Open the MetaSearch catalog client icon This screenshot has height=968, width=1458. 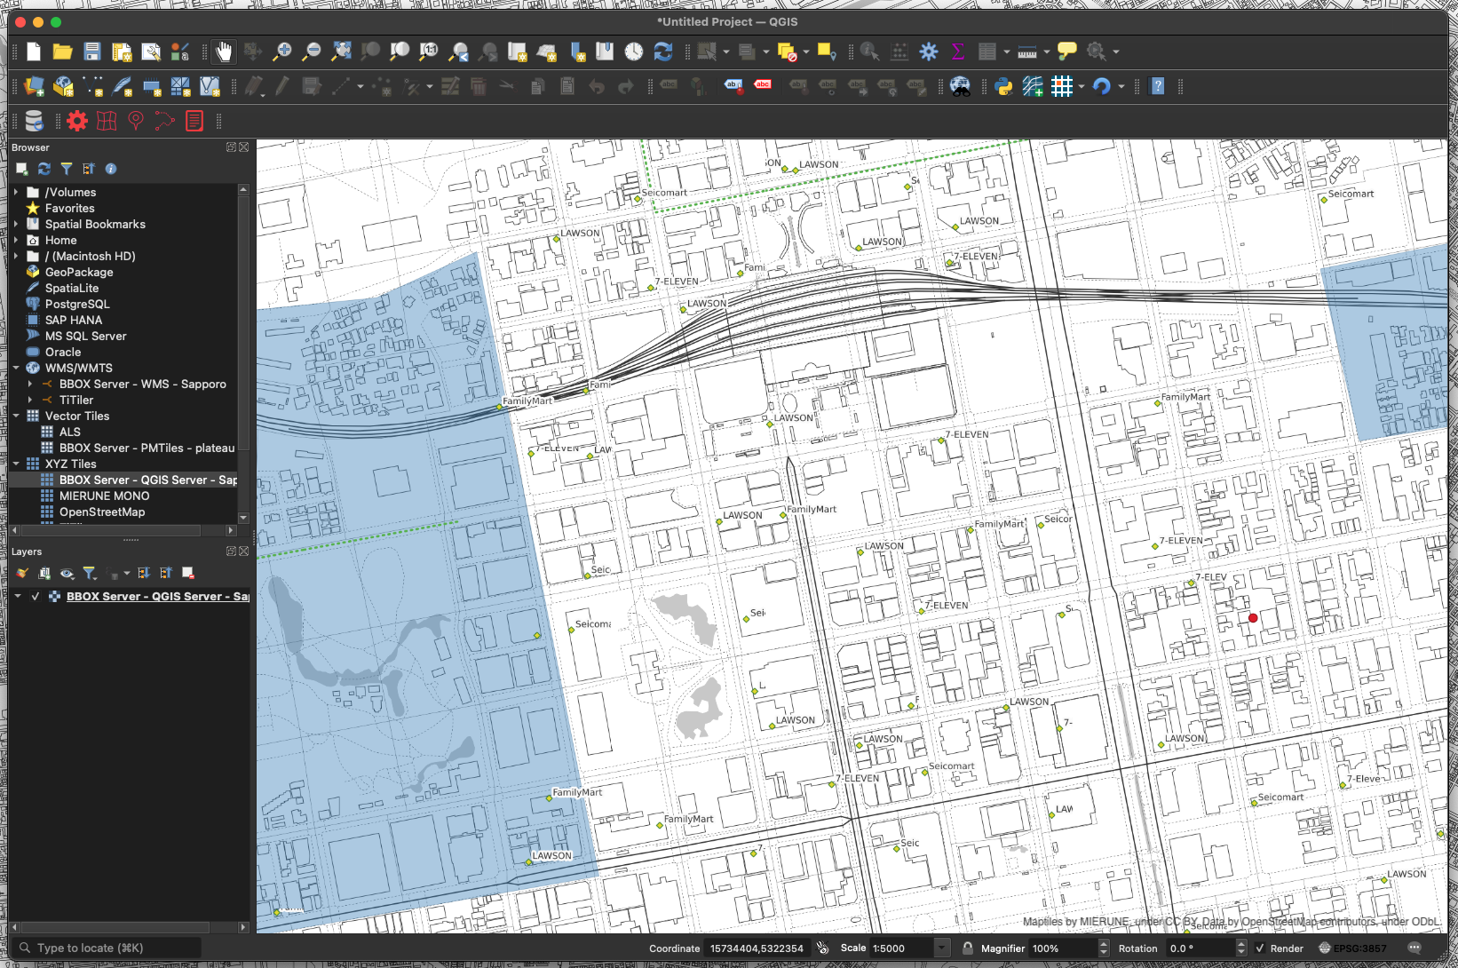[x=960, y=86]
